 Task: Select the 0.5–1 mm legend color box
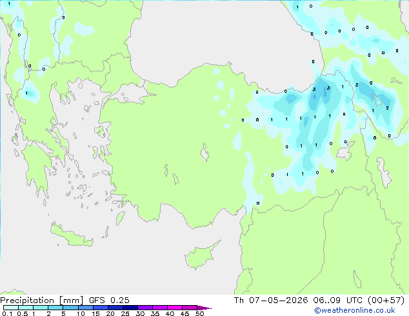click(26, 308)
